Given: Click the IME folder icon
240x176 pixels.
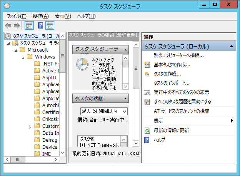Looking at the screenshot, I should (37, 153).
